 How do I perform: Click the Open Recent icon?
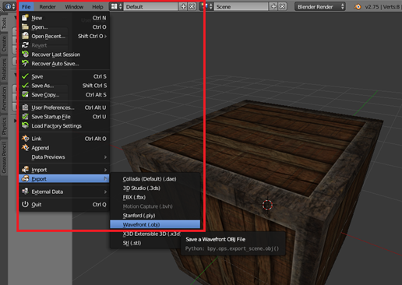coord(25,36)
